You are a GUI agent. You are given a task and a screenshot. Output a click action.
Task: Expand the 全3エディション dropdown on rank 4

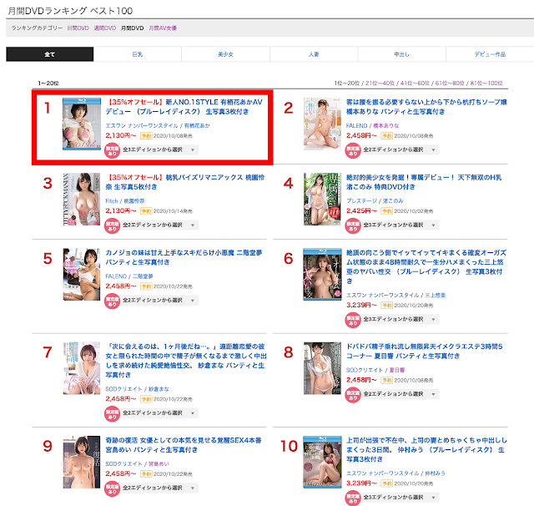(x=400, y=225)
